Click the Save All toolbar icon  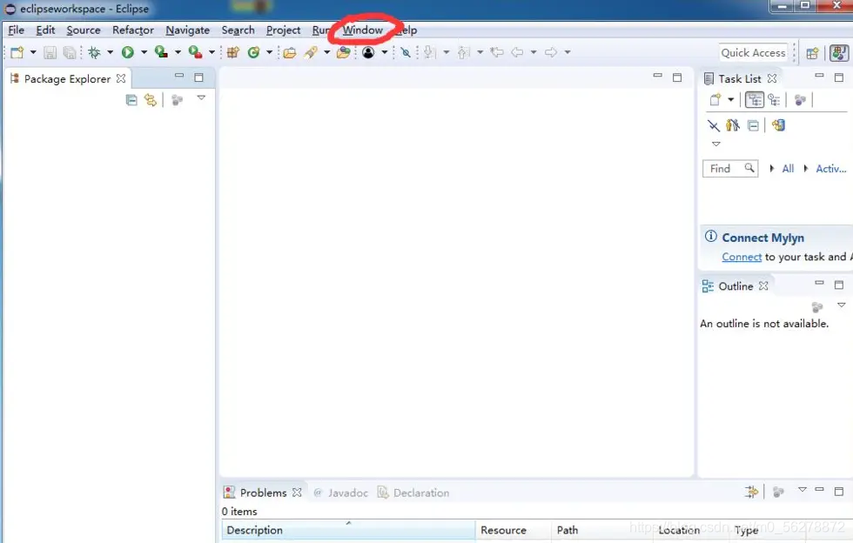point(69,52)
